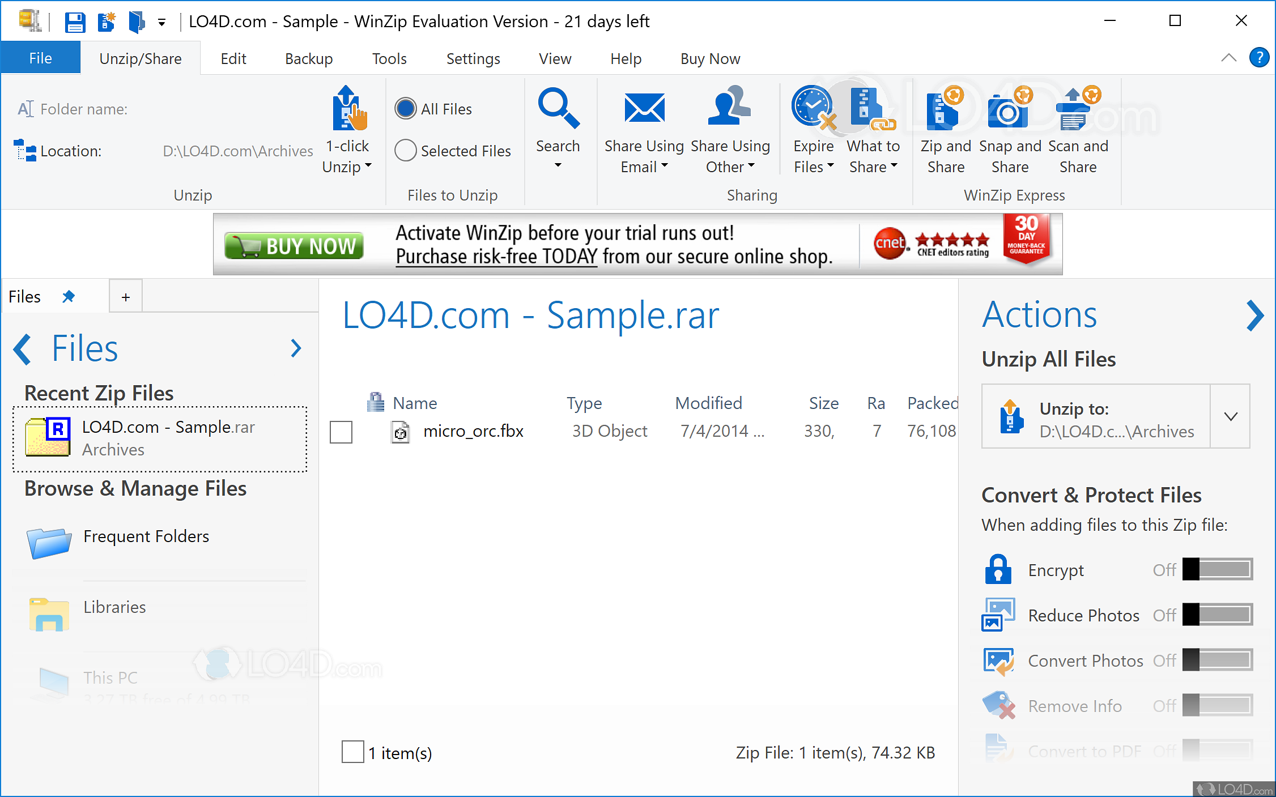Screen dimensions: 1276x797
Task: Select the Selected Files radio button
Action: [x=406, y=151]
